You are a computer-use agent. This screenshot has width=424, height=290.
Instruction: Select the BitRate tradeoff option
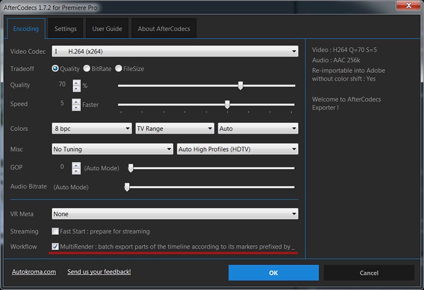(86, 69)
